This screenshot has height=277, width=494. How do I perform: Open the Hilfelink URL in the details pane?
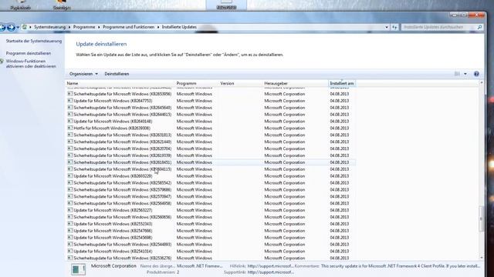[x=270, y=266]
